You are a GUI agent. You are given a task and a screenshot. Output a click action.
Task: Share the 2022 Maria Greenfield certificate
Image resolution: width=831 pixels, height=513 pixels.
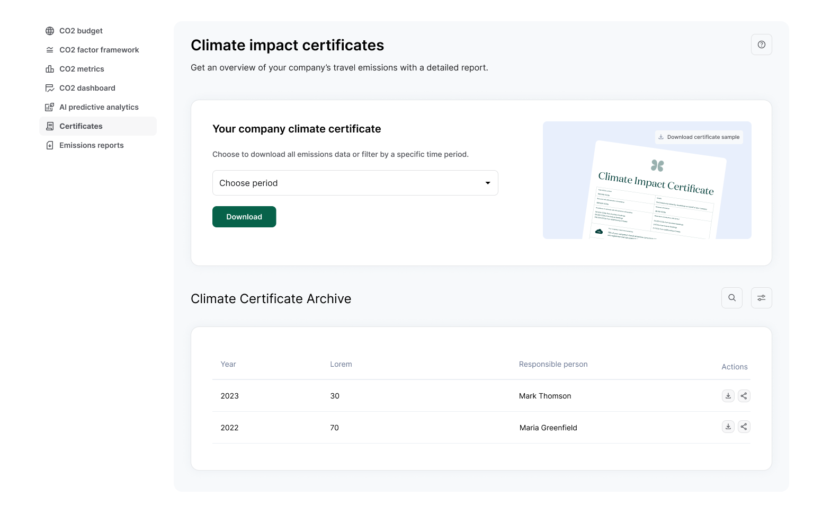point(744,427)
